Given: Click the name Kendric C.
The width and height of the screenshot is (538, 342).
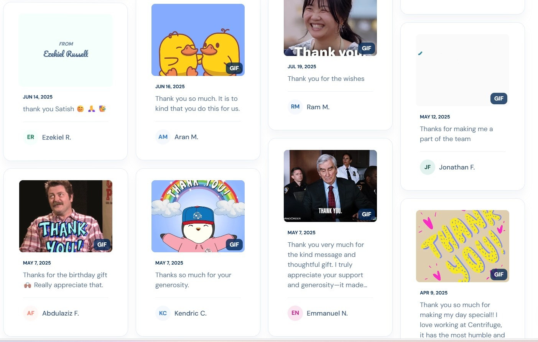Looking at the screenshot, I should [190, 313].
